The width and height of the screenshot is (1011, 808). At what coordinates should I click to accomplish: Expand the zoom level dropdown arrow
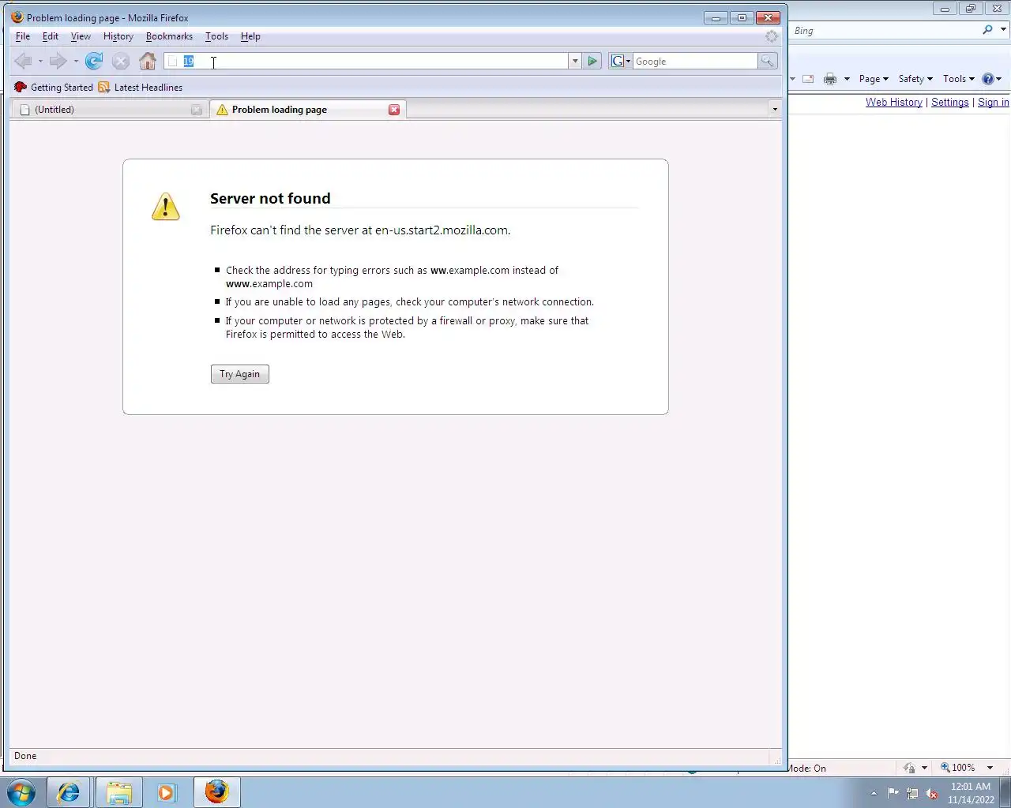(x=990, y=768)
